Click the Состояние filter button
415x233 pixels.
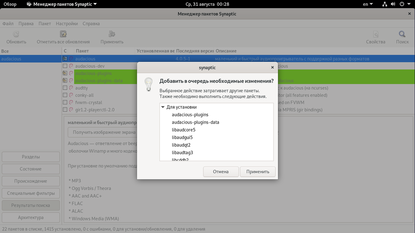point(31,169)
